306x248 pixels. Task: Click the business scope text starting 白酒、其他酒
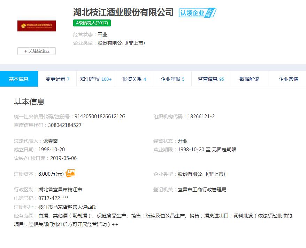[x=153, y=220]
